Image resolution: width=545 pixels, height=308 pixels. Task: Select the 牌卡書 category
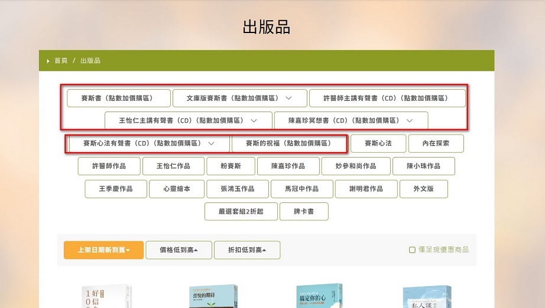[x=303, y=211]
